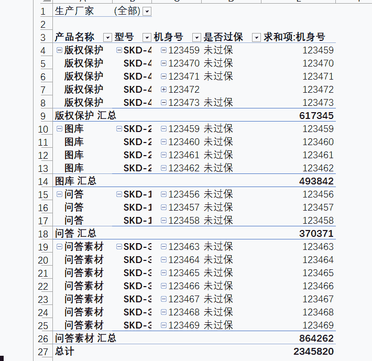The image size is (372, 361).
Task: Open the 是否过保 field filter dropdown
Action: pos(257,38)
